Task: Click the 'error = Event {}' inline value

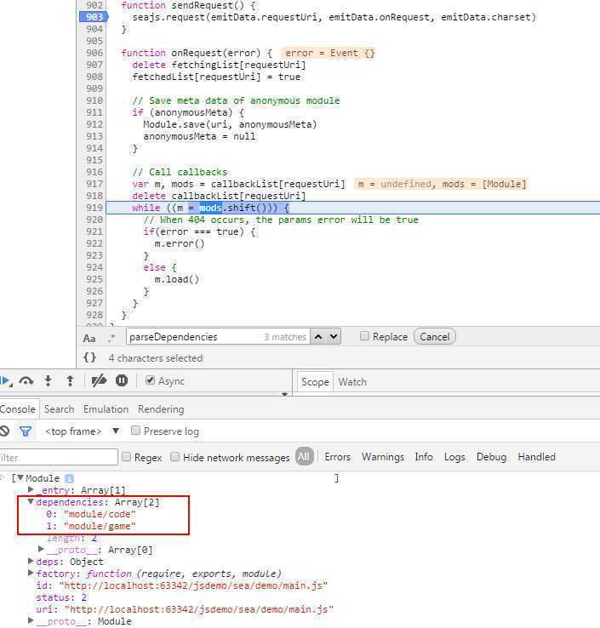Action: (x=329, y=53)
